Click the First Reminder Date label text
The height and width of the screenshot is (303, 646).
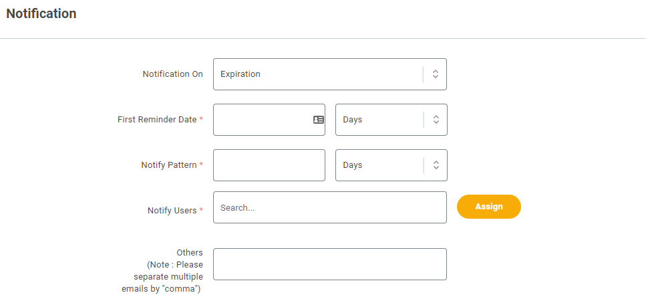click(157, 120)
